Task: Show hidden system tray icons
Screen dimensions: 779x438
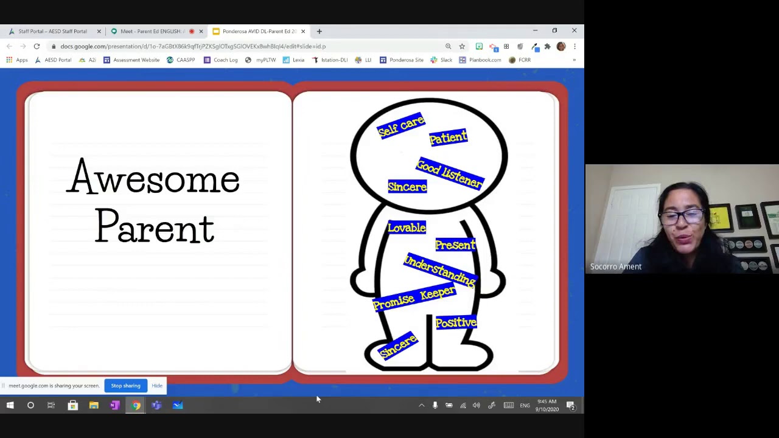Action: tap(421, 406)
